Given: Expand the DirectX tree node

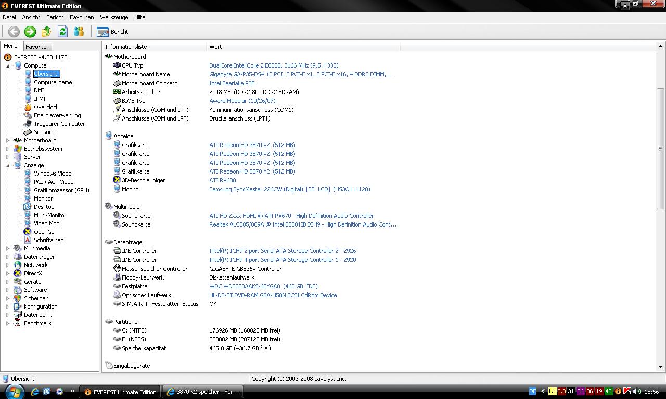Looking at the screenshot, I should 8,273.
